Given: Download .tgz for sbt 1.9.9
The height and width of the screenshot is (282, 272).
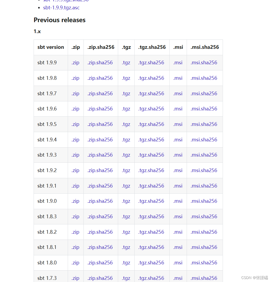Looking at the screenshot, I should point(126,63).
